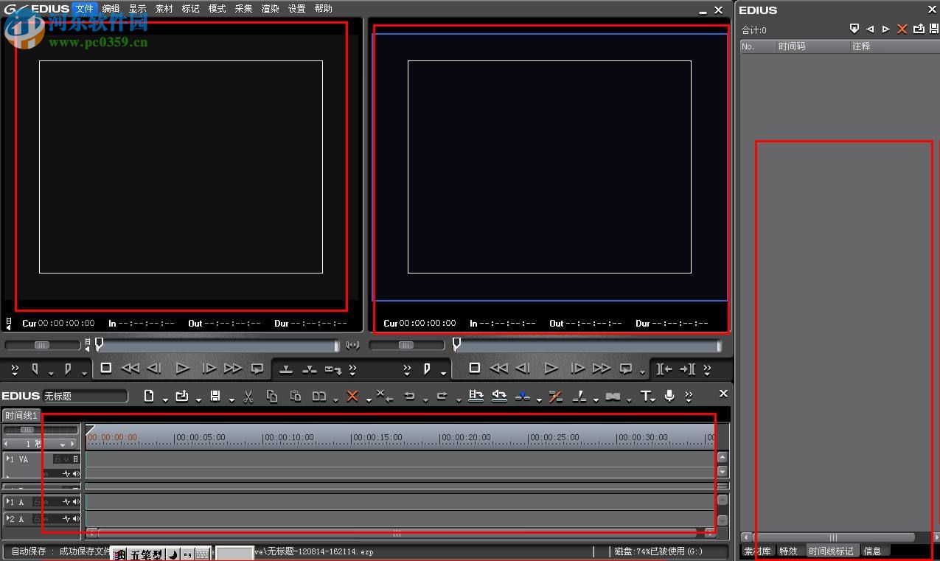Click the 无标题 project name field

pyautogui.click(x=84, y=397)
